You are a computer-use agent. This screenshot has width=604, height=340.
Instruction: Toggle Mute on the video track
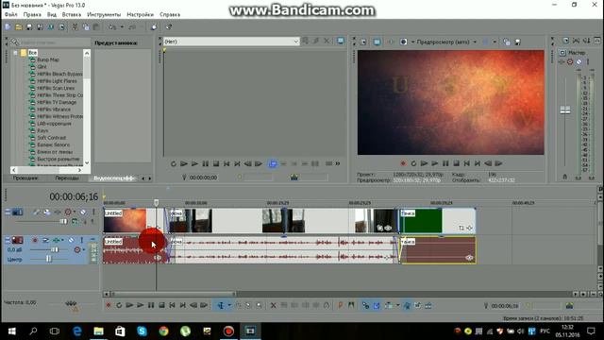coord(83,212)
